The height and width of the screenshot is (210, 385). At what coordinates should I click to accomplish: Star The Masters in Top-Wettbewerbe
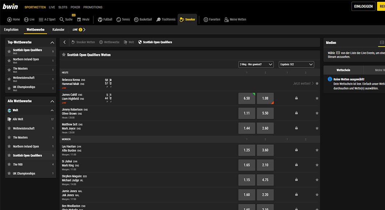pos(9,70)
